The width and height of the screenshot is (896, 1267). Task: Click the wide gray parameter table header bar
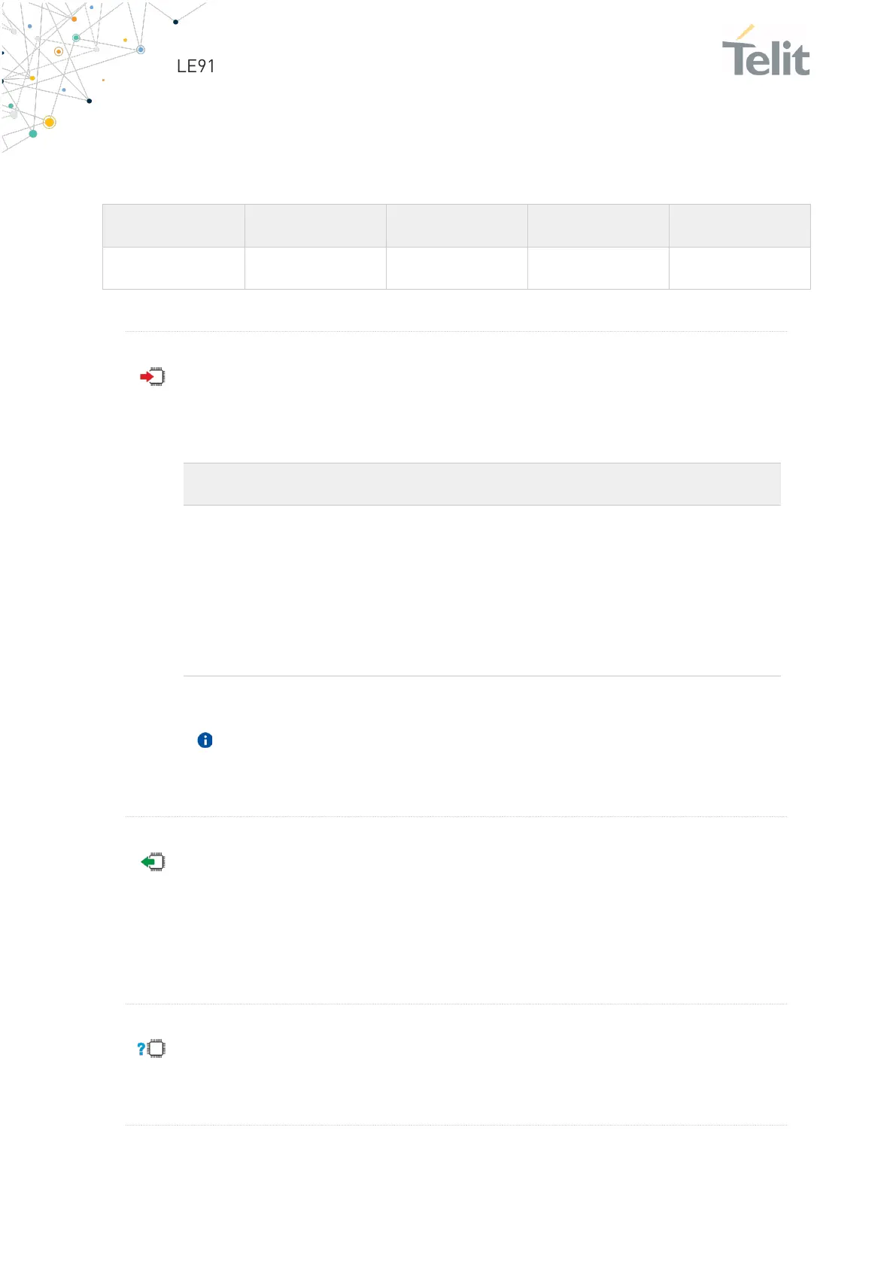(x=482, y=484)
